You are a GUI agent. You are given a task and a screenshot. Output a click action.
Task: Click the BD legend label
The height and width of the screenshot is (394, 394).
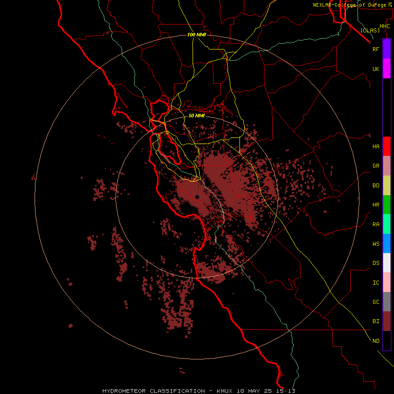[x=376, y=186]
